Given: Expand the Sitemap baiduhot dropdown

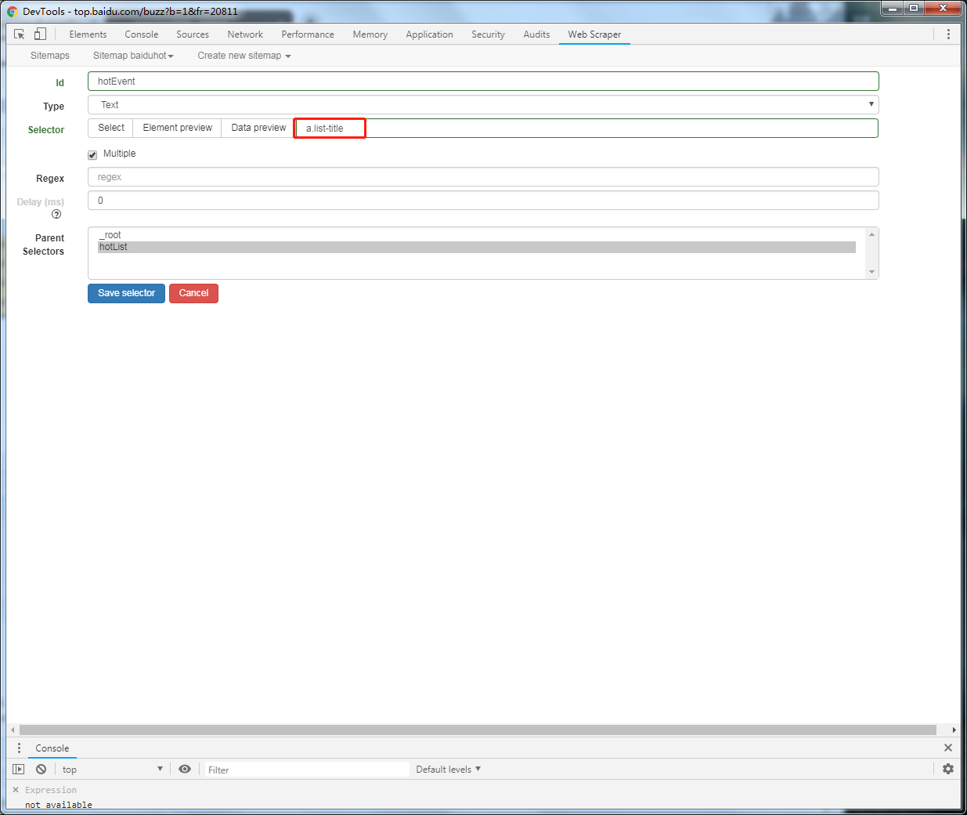Looking at the screenshot, I should pyautogui.click(x=133, y=56).
